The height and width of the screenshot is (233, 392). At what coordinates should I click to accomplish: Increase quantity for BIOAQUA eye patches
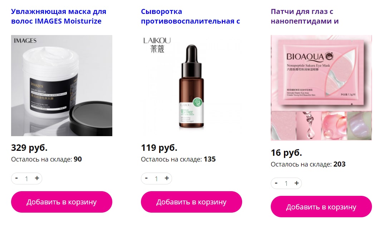[x=297, y=183]
